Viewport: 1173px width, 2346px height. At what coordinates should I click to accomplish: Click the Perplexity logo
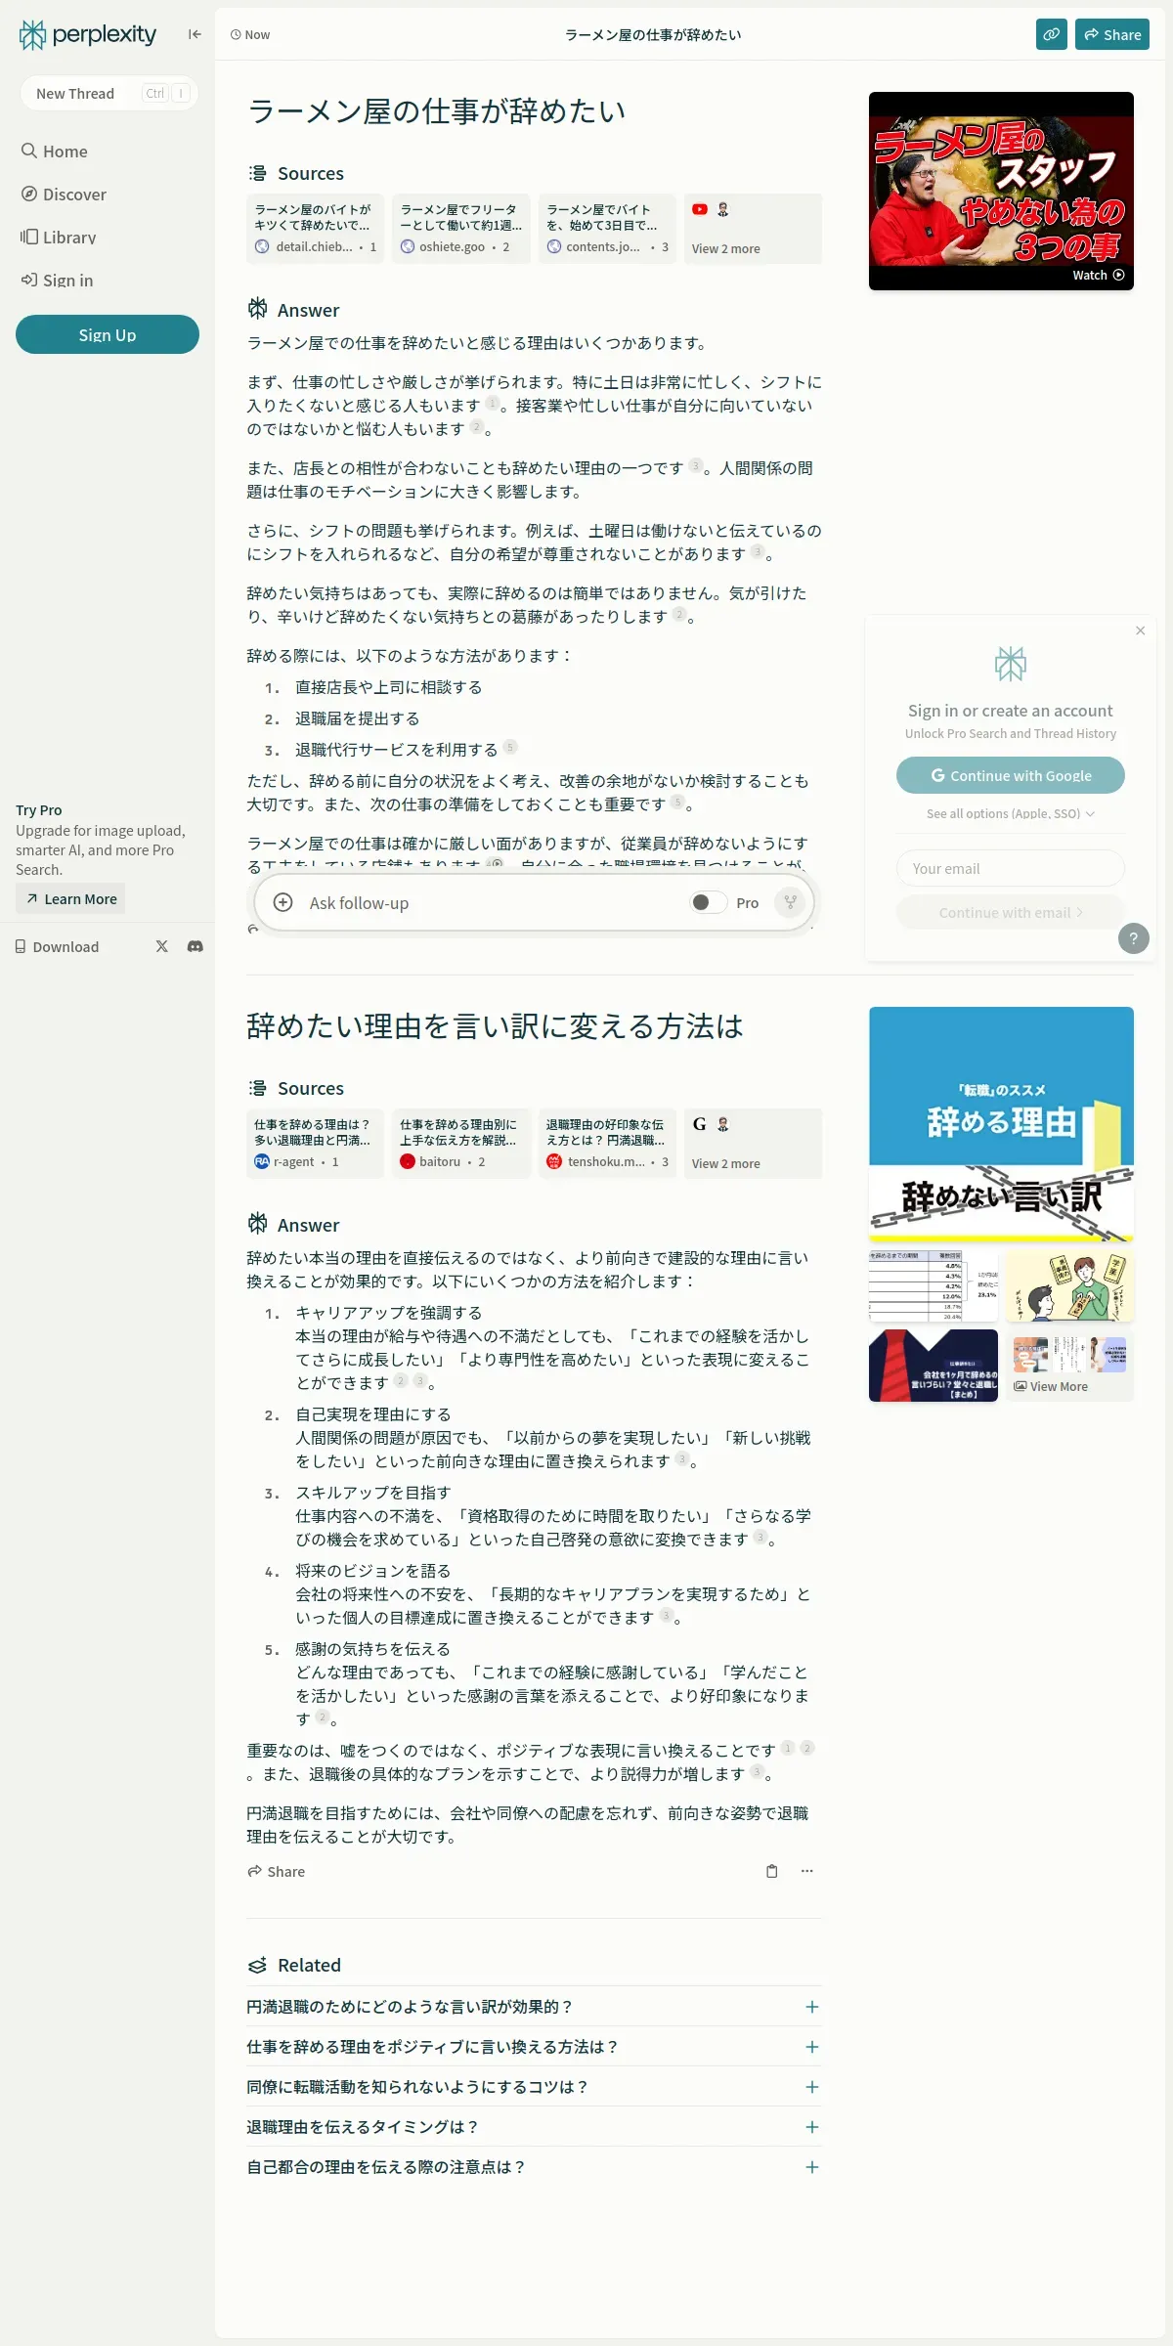(x=88, y=35)
